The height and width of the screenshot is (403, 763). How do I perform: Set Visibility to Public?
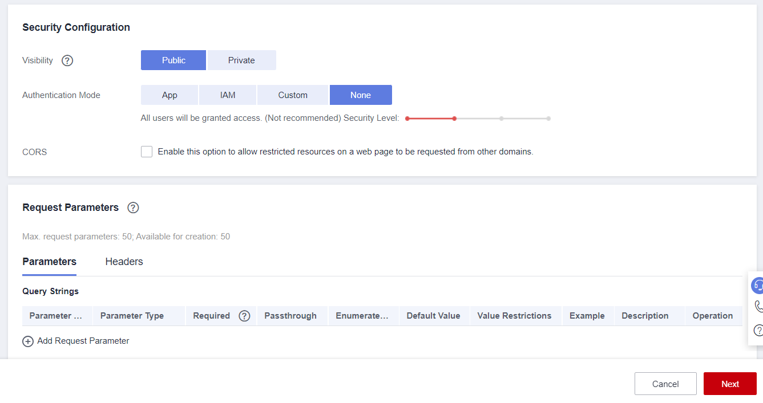point(173,60)
